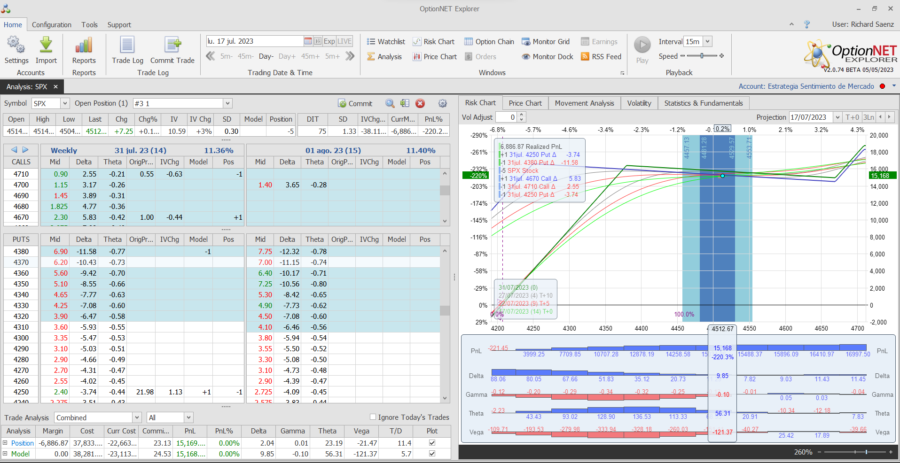Toggle Plot checkbox for Position row
This screenshot has height=463, width=900.
(432, 443)
